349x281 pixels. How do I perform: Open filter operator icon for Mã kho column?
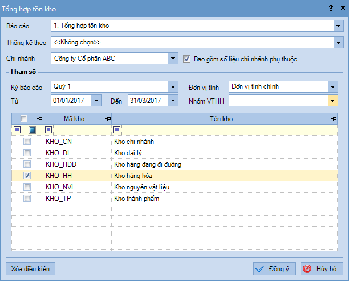point(49,130)
